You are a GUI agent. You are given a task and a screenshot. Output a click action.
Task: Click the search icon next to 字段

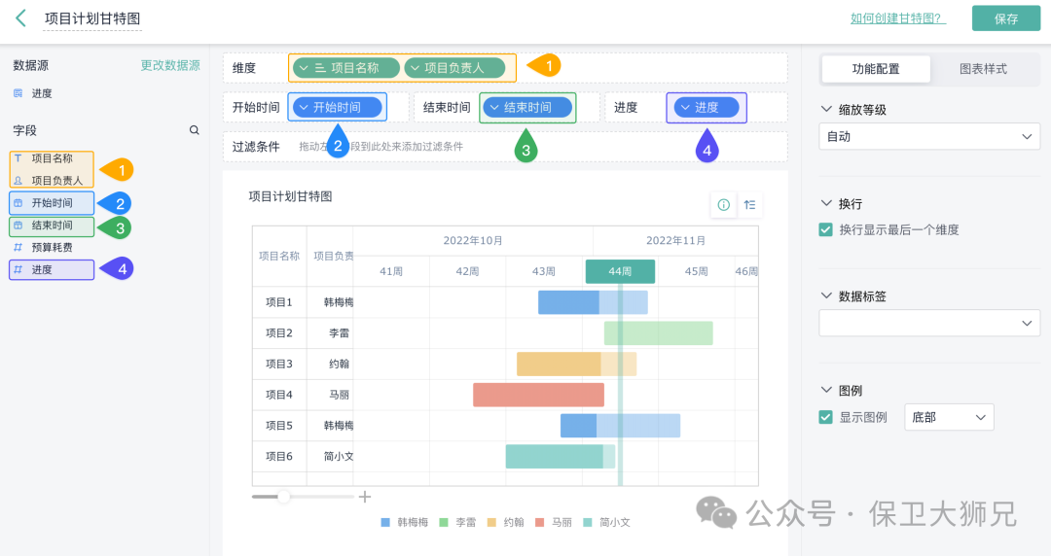click(x=195, y=130)
